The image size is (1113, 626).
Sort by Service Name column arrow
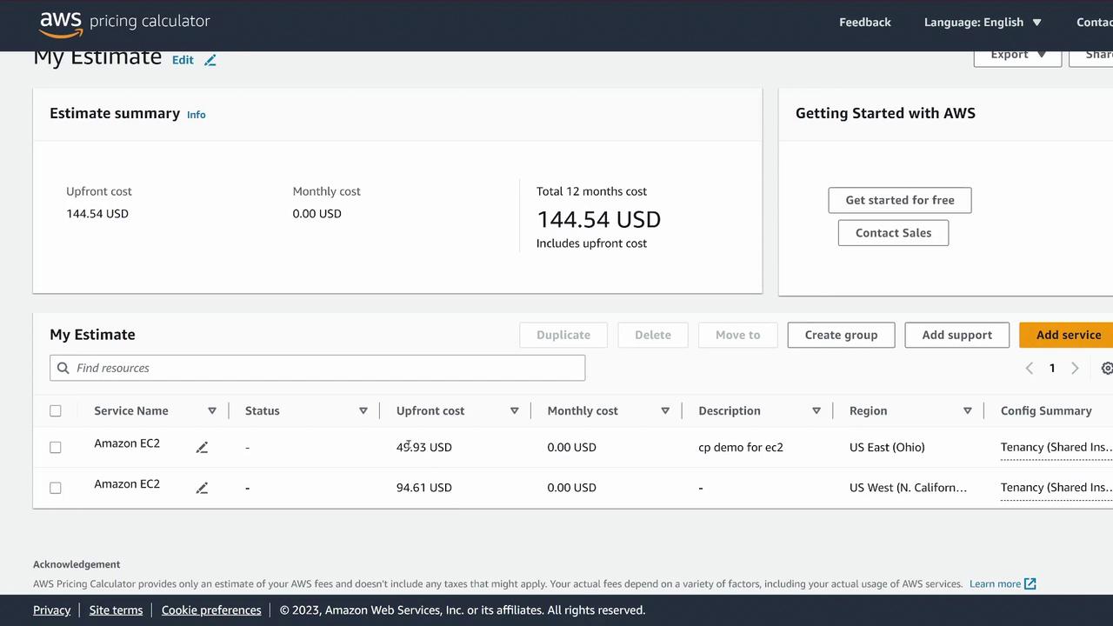click(x=212, y=410)
